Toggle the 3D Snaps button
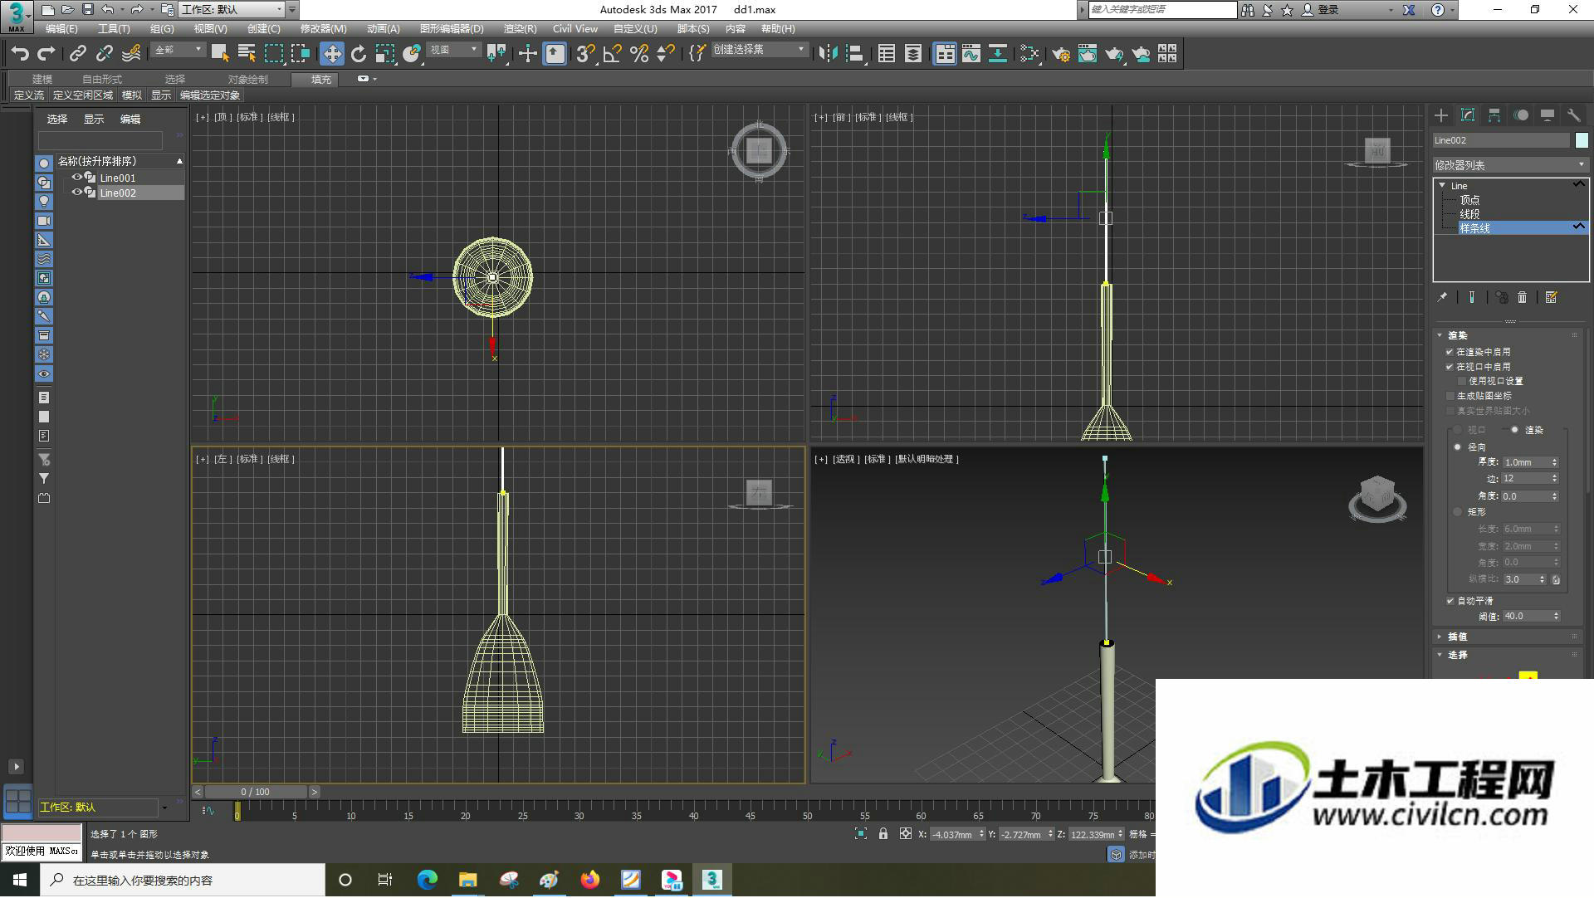The width and height of the screenshot is (1594, 898). click(585, 54)
